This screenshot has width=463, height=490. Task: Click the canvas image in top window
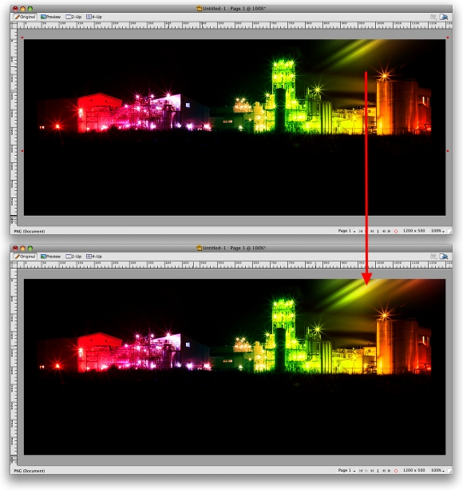click(x=235, y=127)
